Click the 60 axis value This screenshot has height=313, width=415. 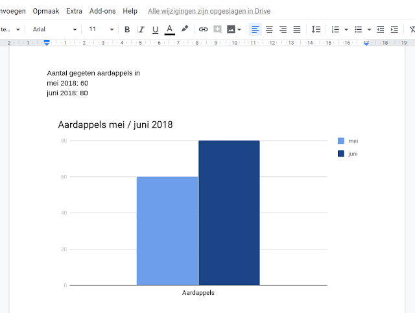pos(64,177)
